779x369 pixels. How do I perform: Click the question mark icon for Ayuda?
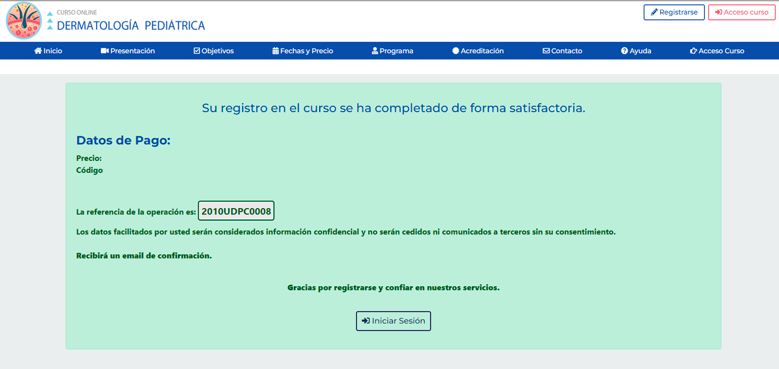tap(624, 51)
